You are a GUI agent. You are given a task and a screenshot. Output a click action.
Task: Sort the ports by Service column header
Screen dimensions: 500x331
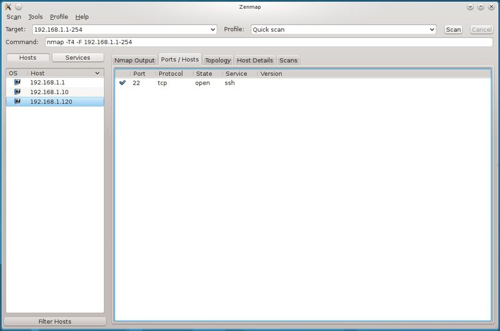pos(236,74)
